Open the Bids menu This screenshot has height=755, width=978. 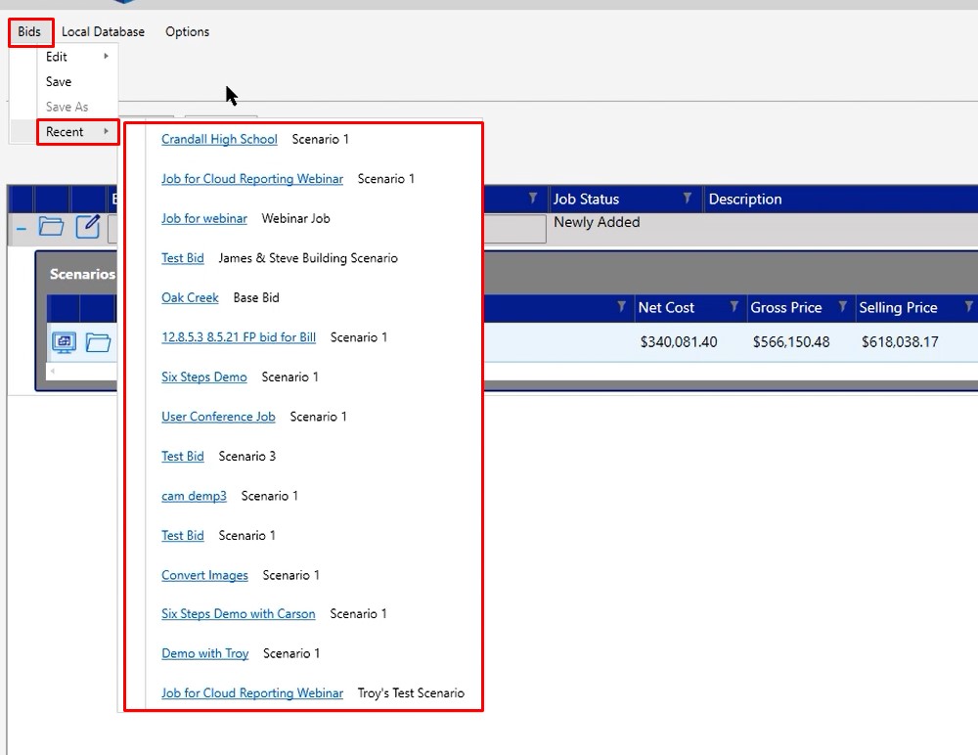[x=29, y=32]
